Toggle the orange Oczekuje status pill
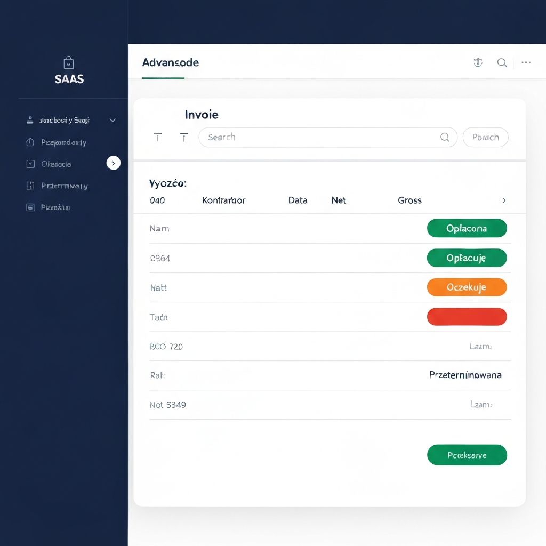The height and width of the screenshot is (546, 546). tap(467, 287)
